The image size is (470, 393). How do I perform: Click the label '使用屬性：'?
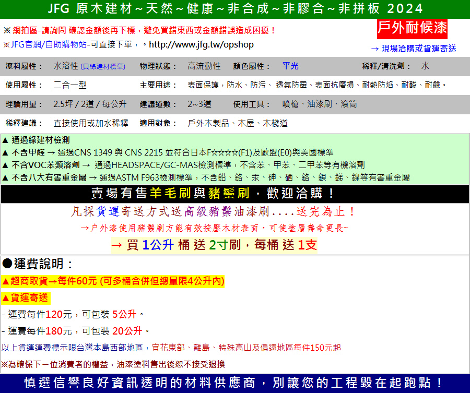[x=25, y=85]
